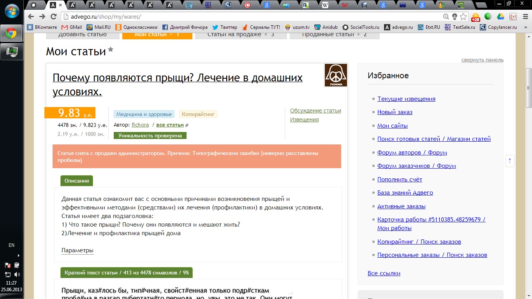Open the monitor app on the taskbar
Image resolution: width=532 pixels, height=299 pixels.
click(12, 52)
